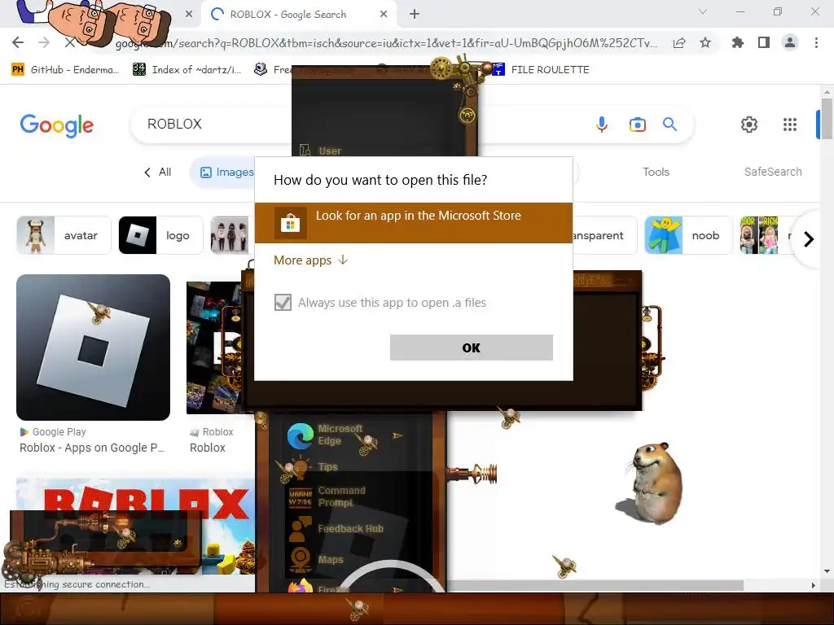Screen dimensions: 834x625
Task: Switch to the ROBLOX - Google Search tab
Action: point(298,15)
